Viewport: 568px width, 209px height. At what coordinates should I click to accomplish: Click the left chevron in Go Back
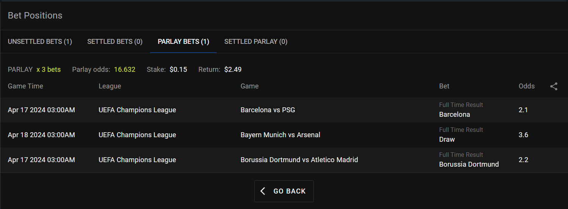263,191
